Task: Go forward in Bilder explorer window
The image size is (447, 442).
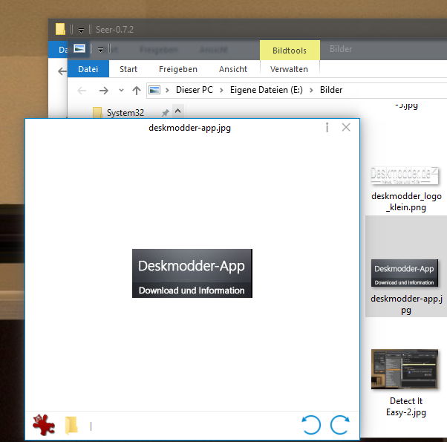Action: pos(104,91)
